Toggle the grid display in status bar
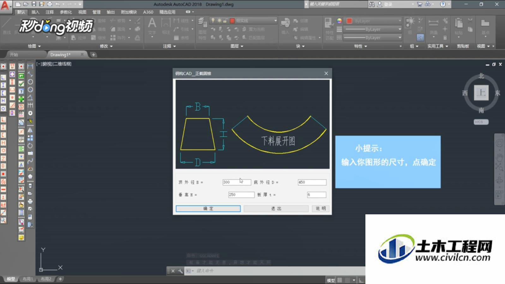Viewport: 505px width, 284px height. coord(340,280)
